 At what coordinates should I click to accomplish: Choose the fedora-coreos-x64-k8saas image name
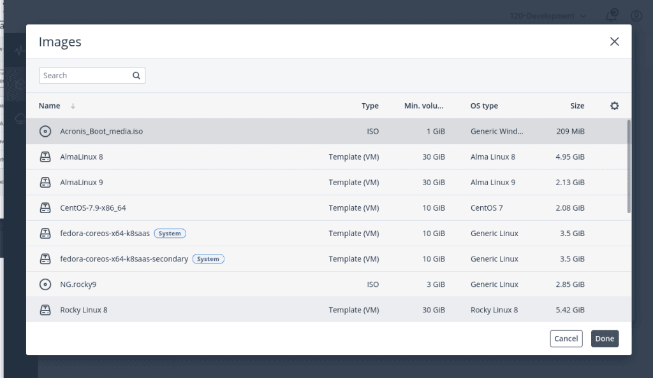[105, 234]
